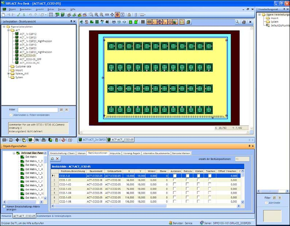This screenshot has height=226, width=290.
Task: Click the highlighted orange star toolbar icon
Action: [x=117, y=15]
